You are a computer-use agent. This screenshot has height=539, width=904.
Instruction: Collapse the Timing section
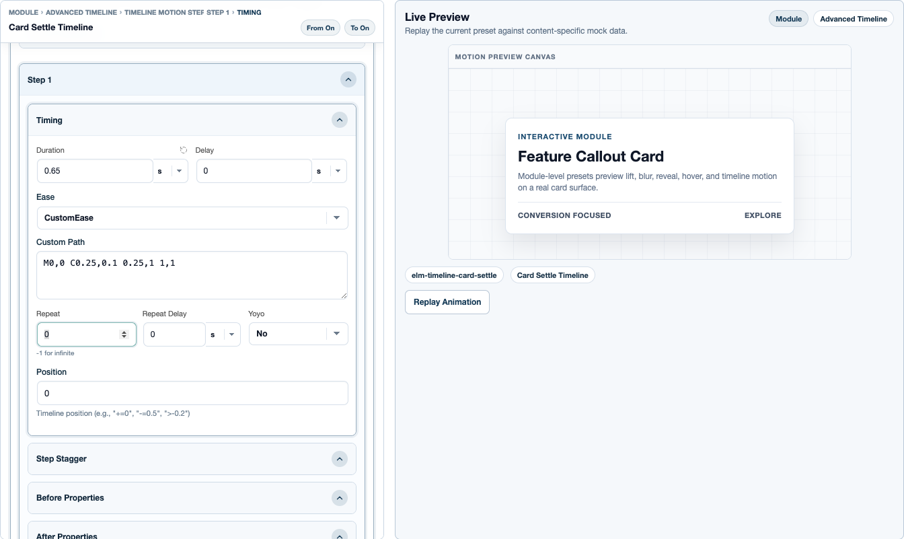(340, 120)
